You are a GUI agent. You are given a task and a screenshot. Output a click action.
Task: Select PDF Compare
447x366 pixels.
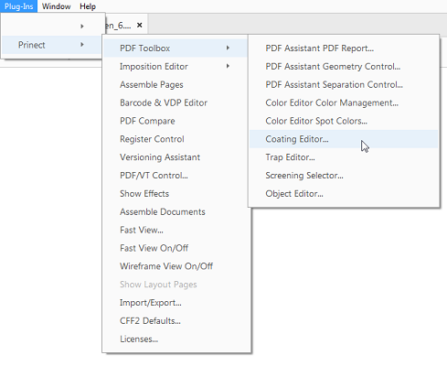176,121
